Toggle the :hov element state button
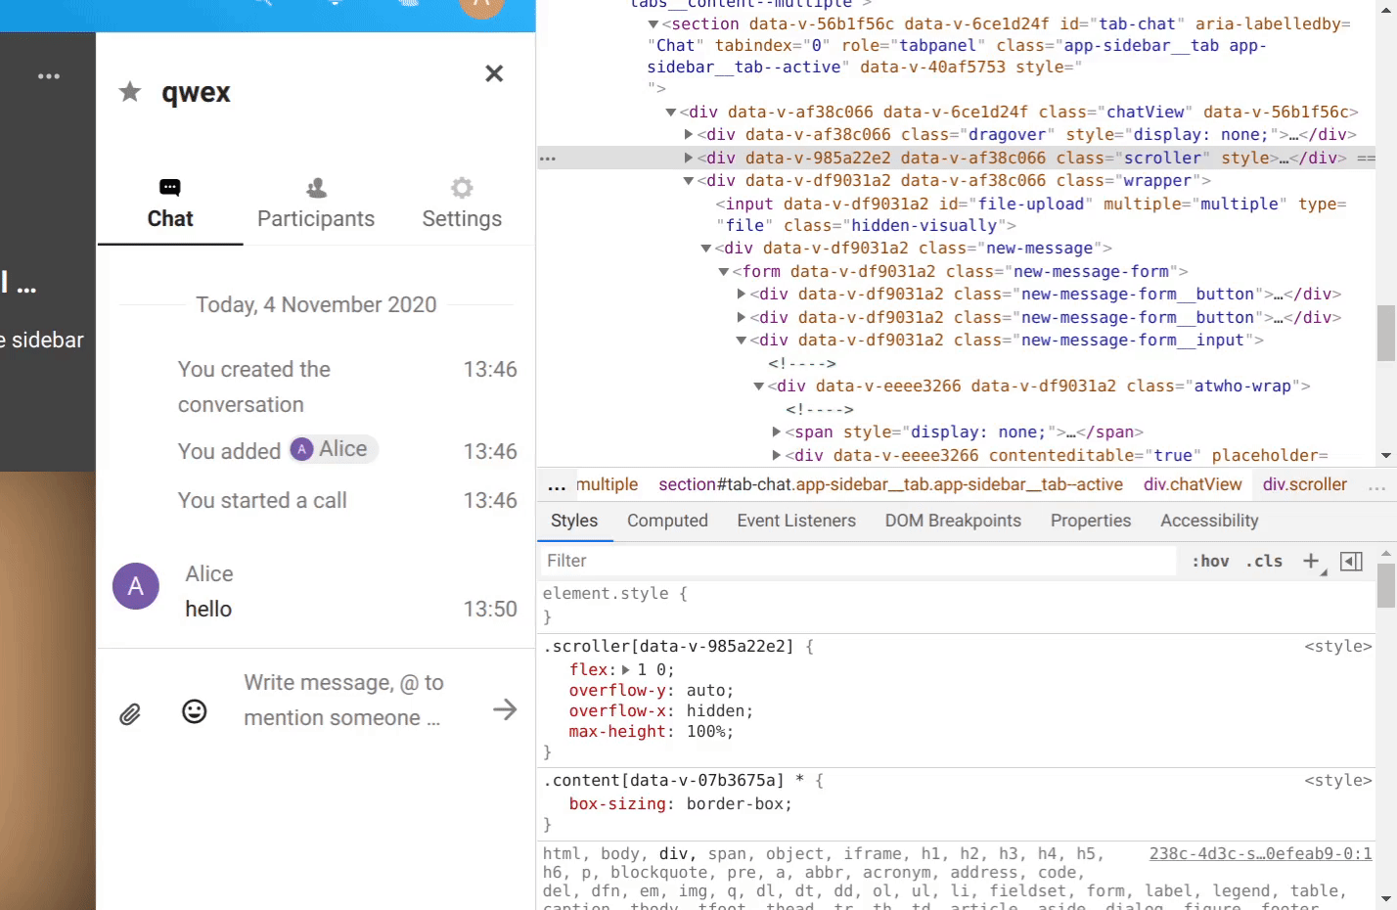The height and width of the screenshot is (910, 1397). (x=1210, y=561)
